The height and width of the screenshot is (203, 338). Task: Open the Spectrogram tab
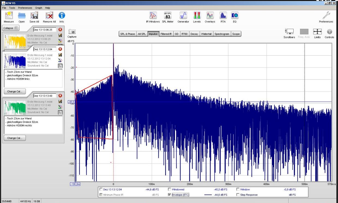pyautogui.click(x=222, y=34)
